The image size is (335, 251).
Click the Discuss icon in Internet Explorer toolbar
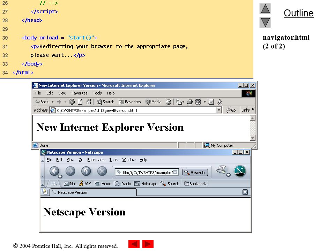pos(211,102)
